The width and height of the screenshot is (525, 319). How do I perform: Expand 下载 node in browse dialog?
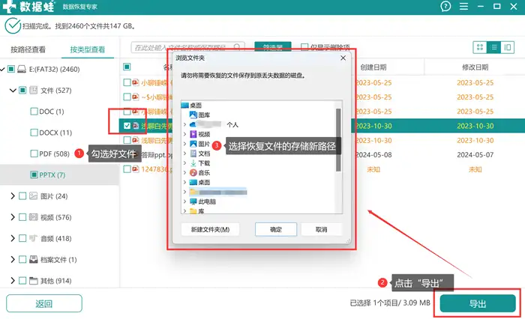pyautogui.click(x=184, y=163)
